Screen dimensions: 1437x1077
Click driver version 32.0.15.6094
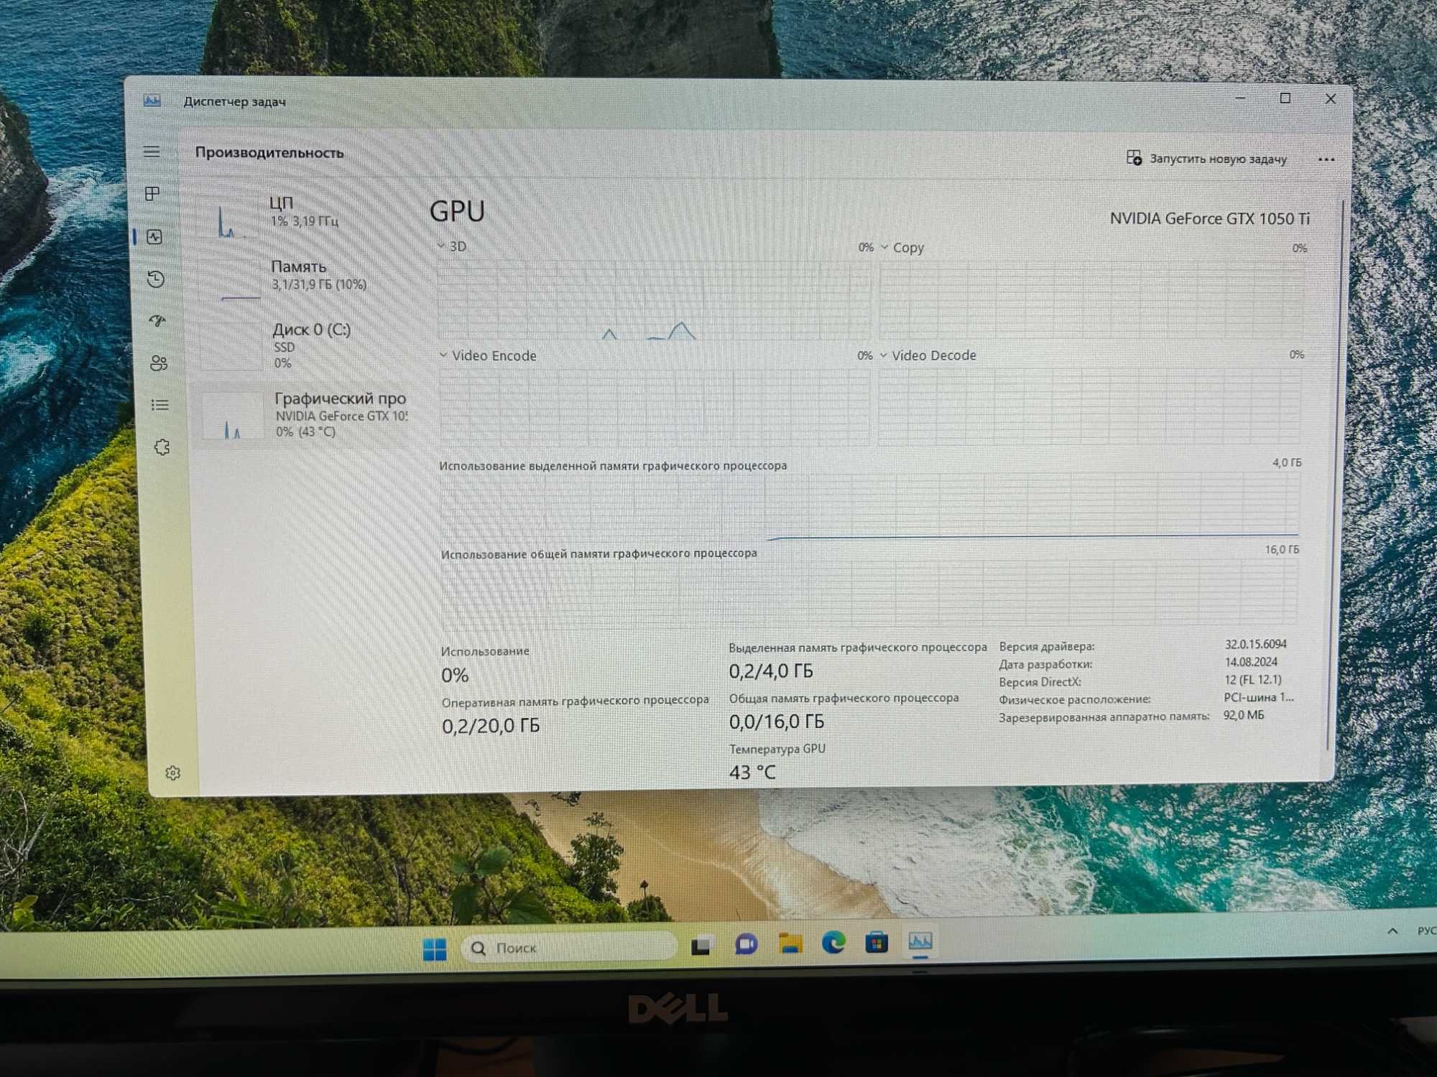tap(1256, 644)
